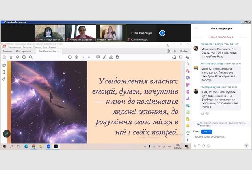
Task: Open the Acrobat help question mark icon
Action: 168,51
